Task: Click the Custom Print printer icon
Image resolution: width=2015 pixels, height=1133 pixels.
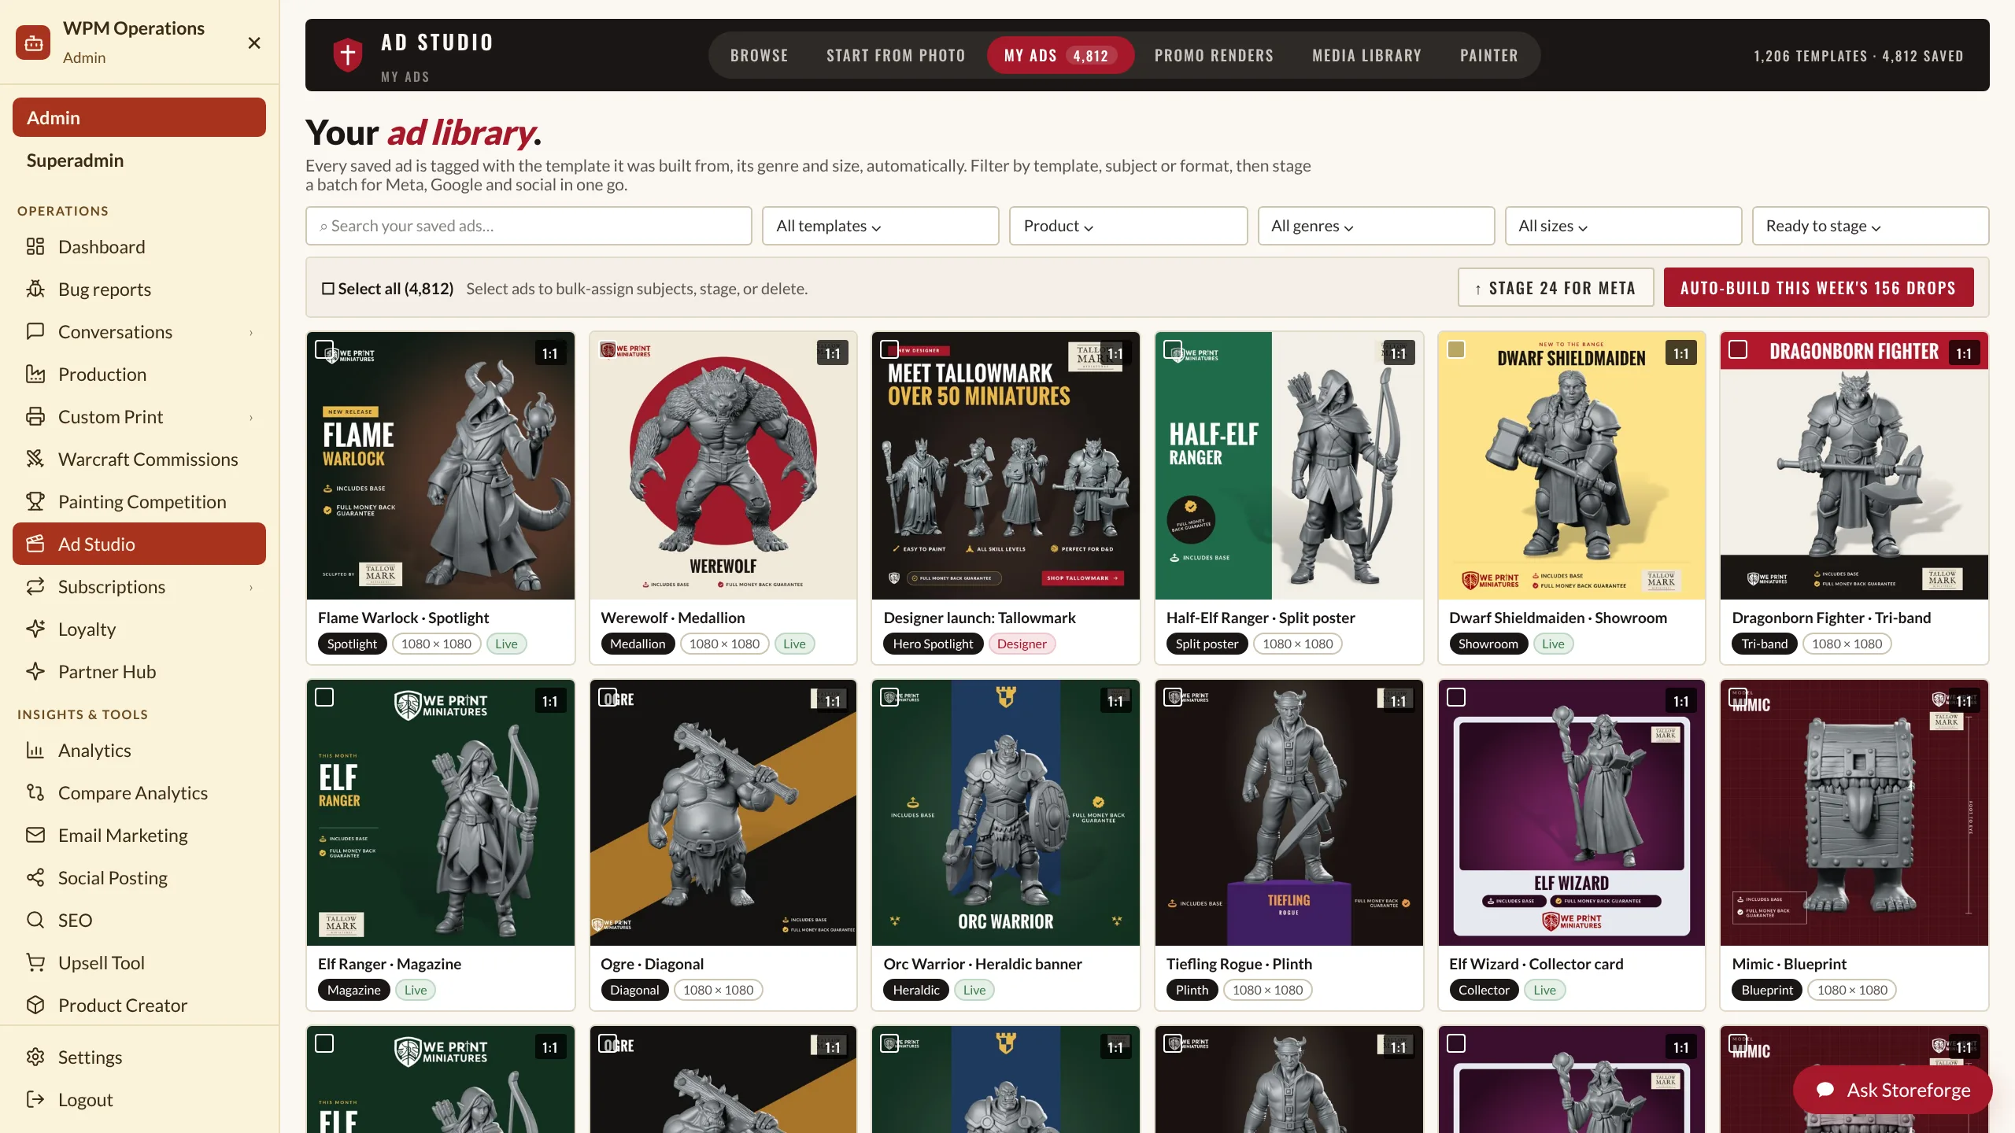Action: 35,416
